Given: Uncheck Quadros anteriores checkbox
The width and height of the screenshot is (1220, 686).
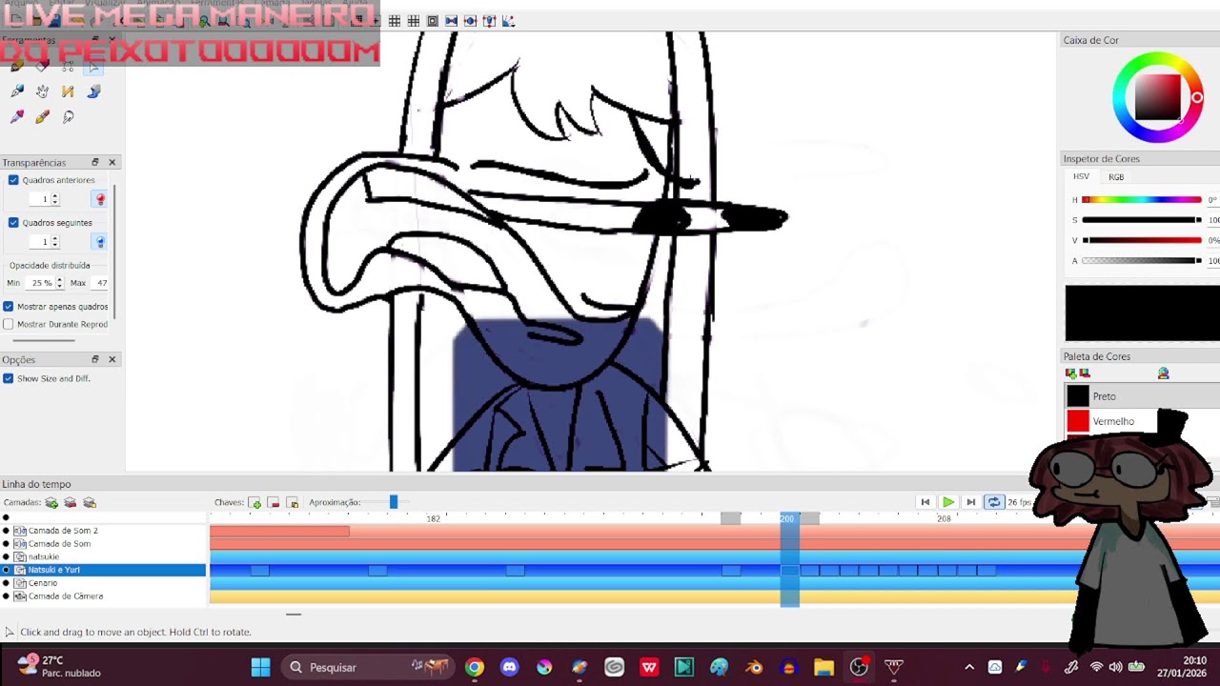Looking at the screenshot, I should (x=13, y=180).
